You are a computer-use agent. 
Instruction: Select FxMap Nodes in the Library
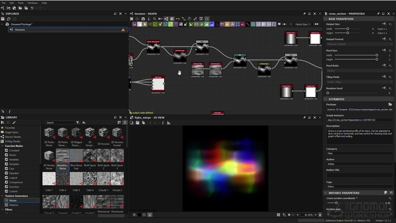coord(12,141)
